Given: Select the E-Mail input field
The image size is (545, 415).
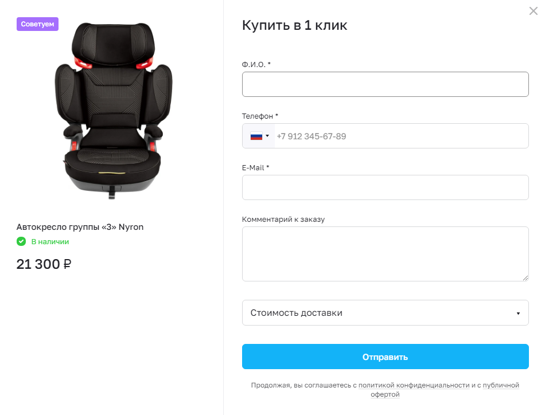Looking at the screenshot, I should coord(385,187).
